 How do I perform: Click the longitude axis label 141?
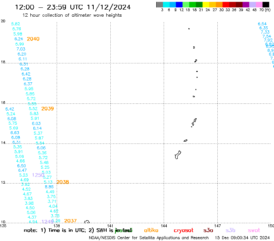click(x=110, y=226)
